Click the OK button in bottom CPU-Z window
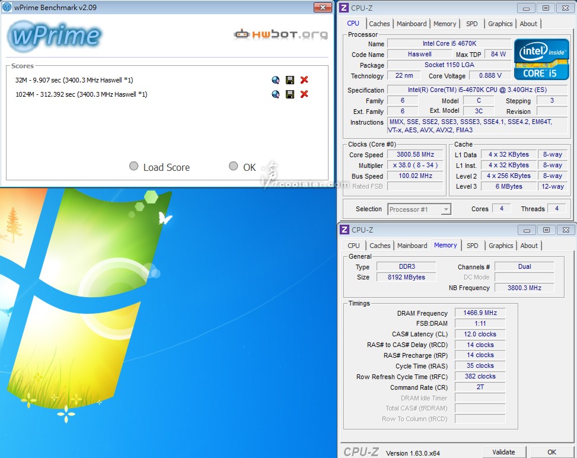 (x=552, y=452)
